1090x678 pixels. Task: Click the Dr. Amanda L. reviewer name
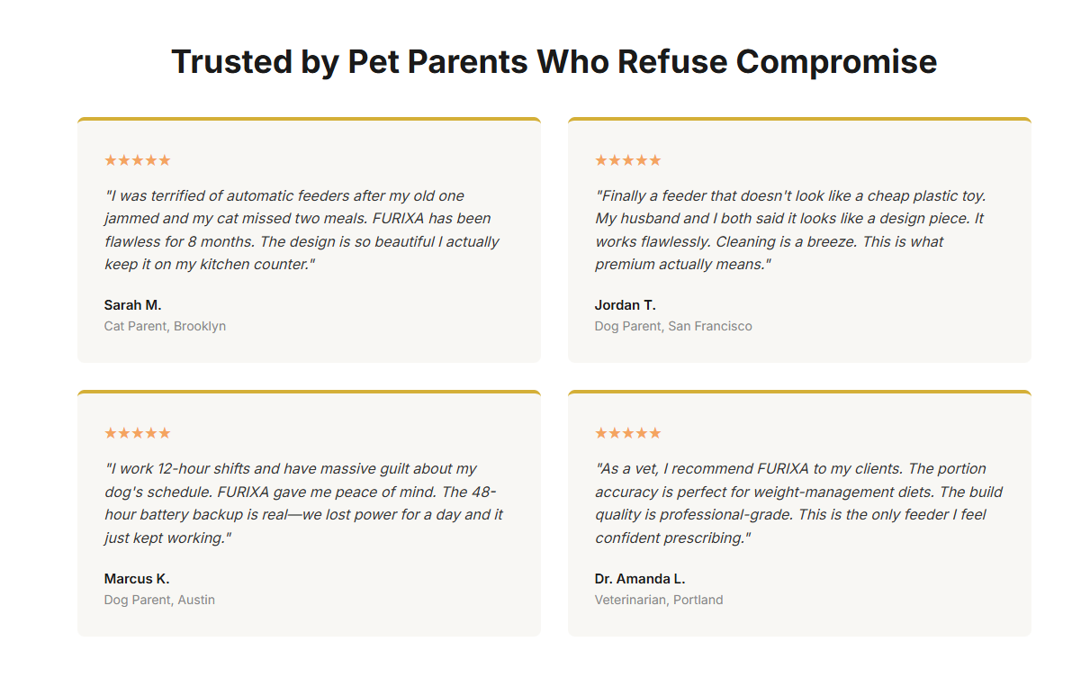pyautogui.click(x=639, y=579)
